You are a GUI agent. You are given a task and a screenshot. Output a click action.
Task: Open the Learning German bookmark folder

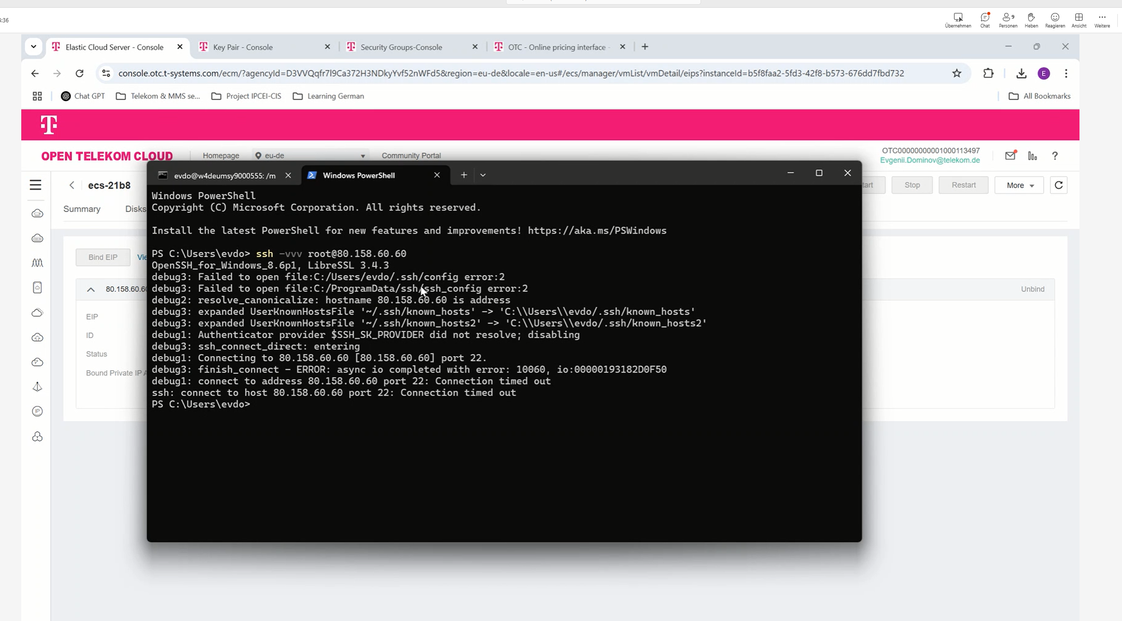tap(328, 96)
